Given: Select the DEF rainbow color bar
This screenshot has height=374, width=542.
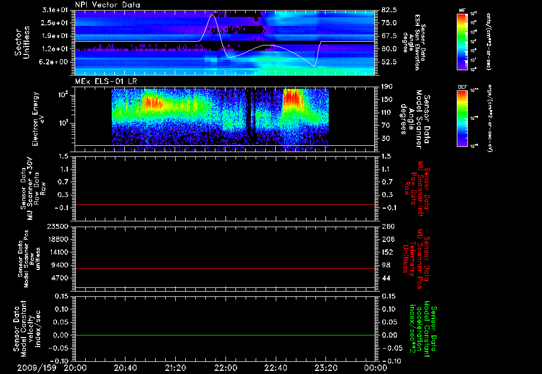Looking at the screenshot, I should click(x=462, y=118).
